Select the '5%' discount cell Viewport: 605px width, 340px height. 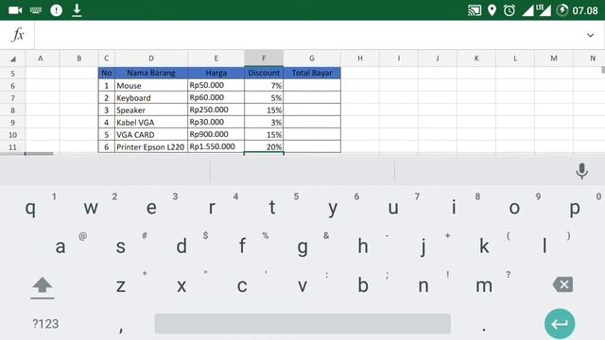click(x=264, y=97)
